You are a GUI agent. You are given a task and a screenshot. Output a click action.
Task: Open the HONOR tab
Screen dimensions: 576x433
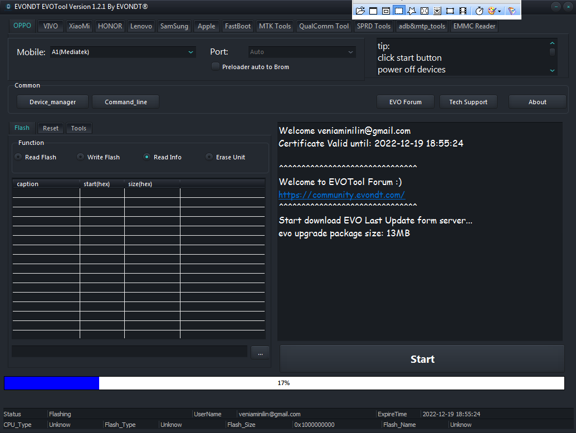[x=110, y=26]
